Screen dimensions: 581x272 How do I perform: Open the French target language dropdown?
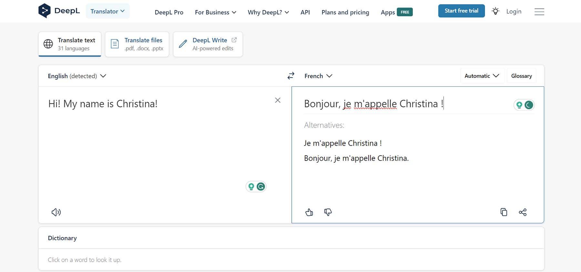(x=318, y=76)
